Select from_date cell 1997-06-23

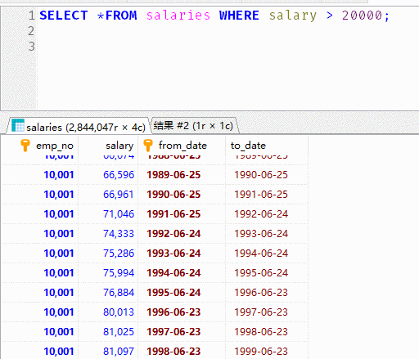coord(182,332)
